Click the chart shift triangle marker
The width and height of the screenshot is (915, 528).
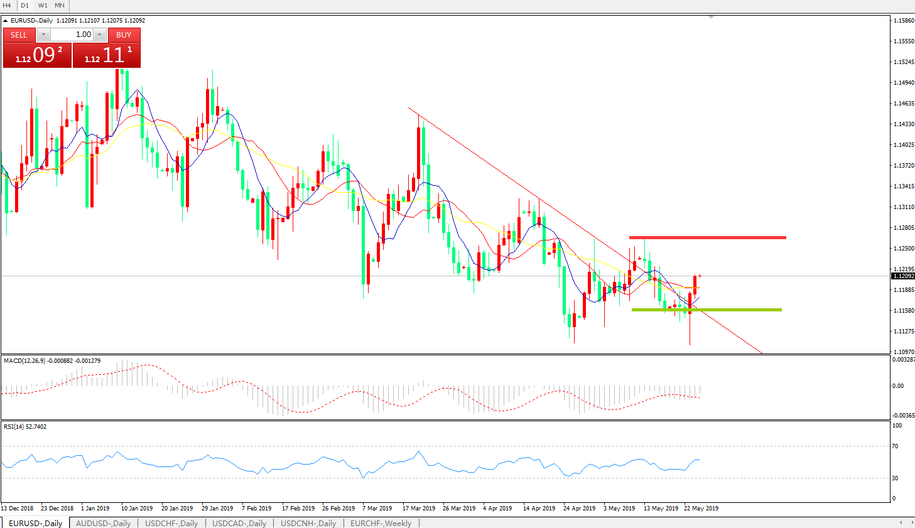pyautogui.click(x=711, y=17)
